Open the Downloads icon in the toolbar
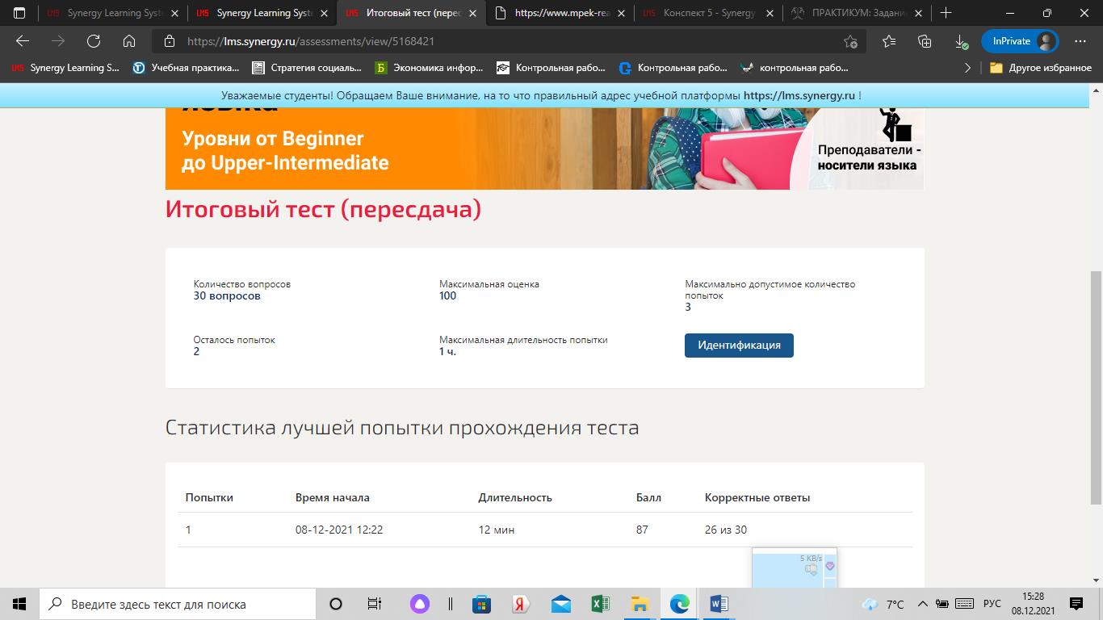The width and height of the screenshot is (1103, 620). tap(960, 41)
